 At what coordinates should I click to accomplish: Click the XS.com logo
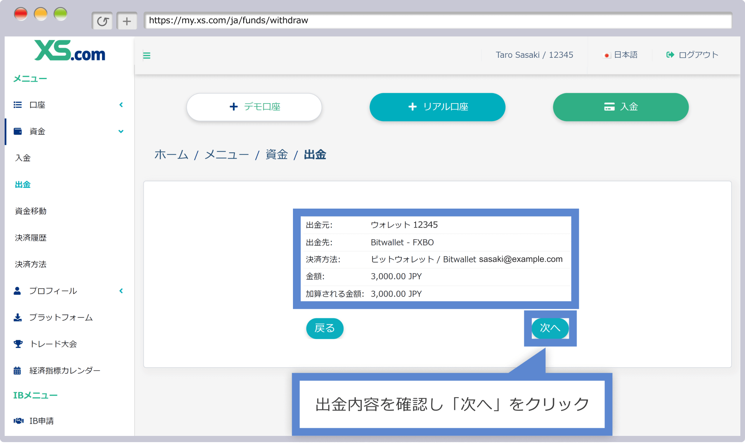[70, 51]
